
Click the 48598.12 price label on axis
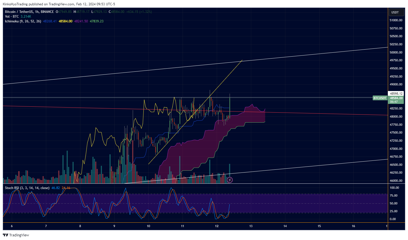pos(396,94)
